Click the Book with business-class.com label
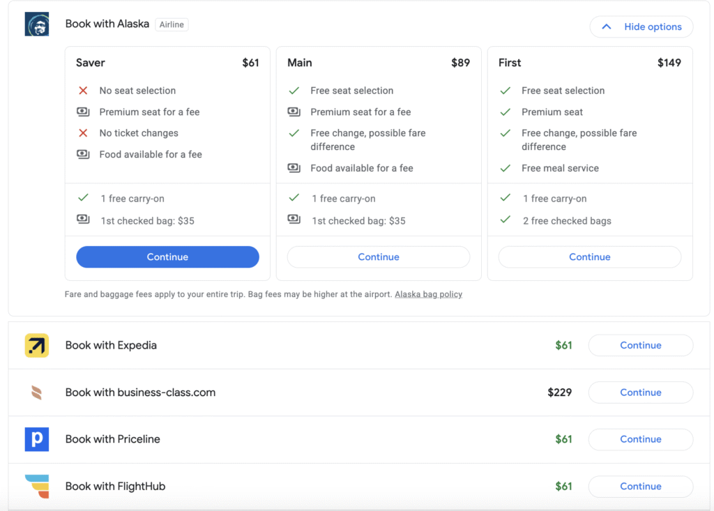Image resolution: width=714 pixels, height=511 pixels. [140, 392]
